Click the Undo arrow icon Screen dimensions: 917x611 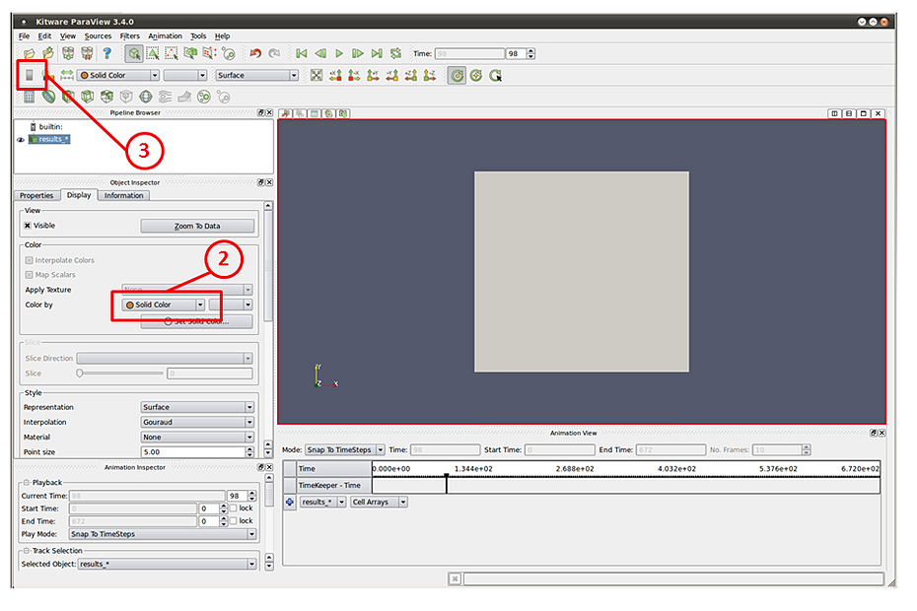255,54
